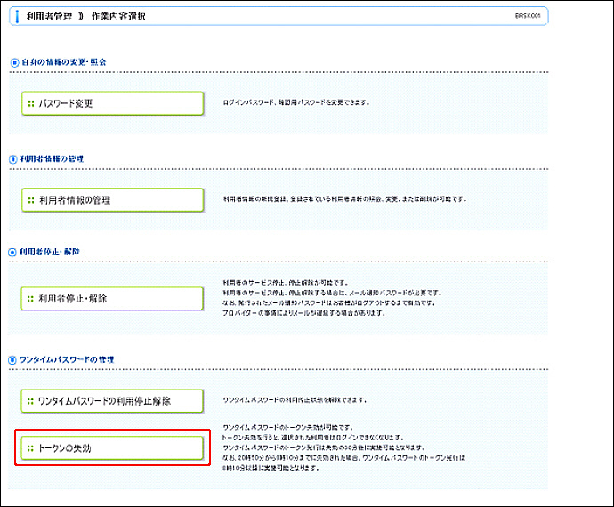Click the circle icon beside 利用者停止・解除 heading
614x507 pixels.
pyautogui.click(x=13, y=252)
